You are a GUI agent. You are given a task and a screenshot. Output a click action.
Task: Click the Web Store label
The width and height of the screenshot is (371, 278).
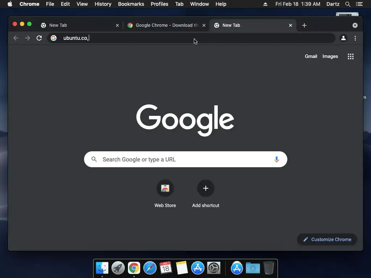tap(165, 206)
